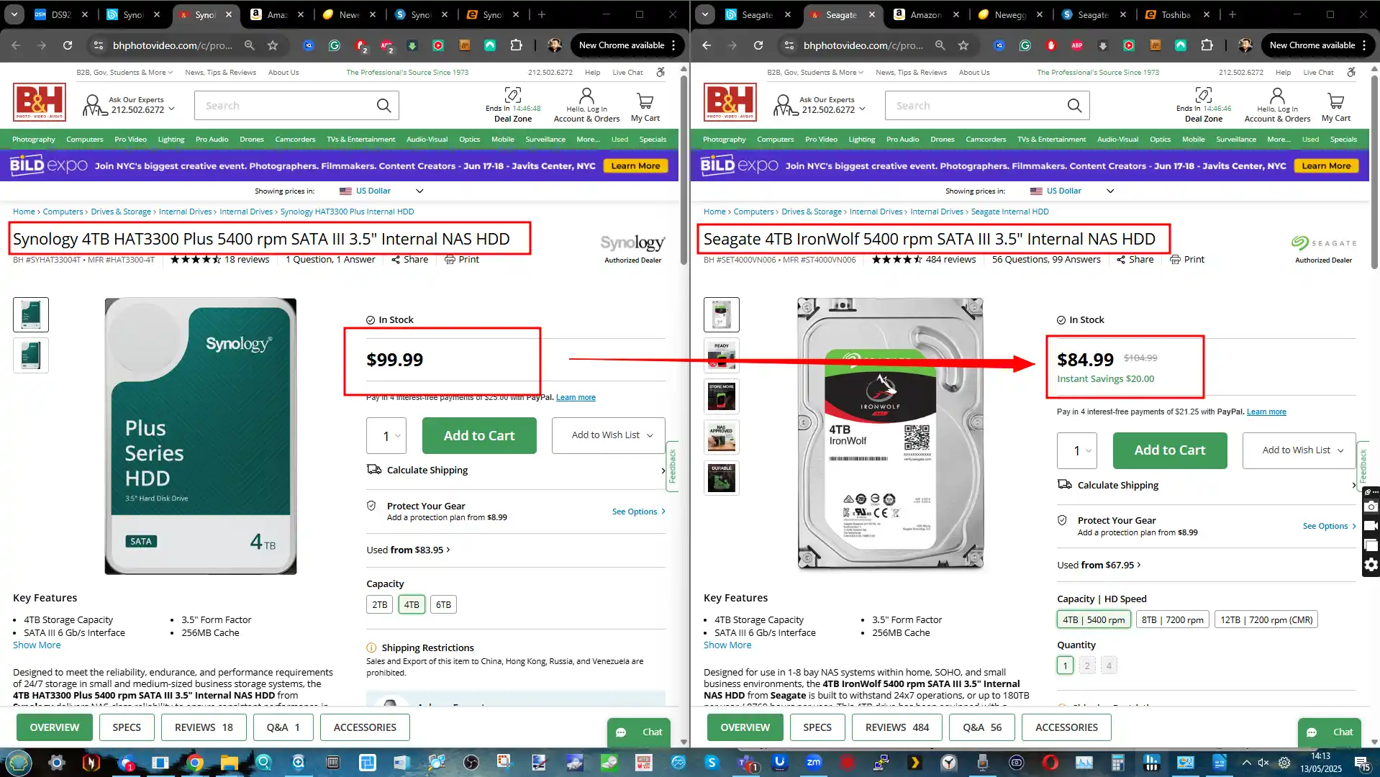The height and width of the screenshot is (777, 1380).
Task: Open the Windows Start button
Action: (19, 763)
